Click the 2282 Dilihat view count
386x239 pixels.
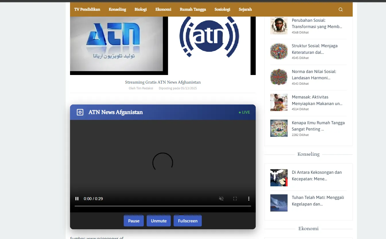(300, 135)
